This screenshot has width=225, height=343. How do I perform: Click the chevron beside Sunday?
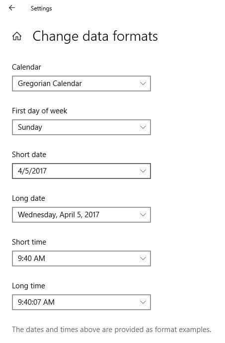(143, 127)
